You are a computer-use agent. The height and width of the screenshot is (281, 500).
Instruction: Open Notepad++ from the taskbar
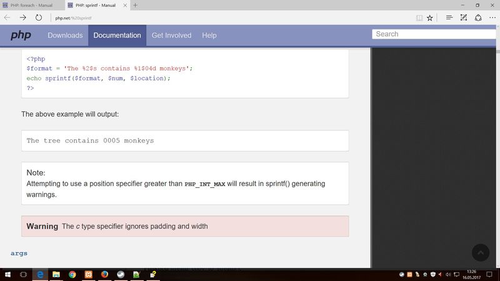point(136,274)
